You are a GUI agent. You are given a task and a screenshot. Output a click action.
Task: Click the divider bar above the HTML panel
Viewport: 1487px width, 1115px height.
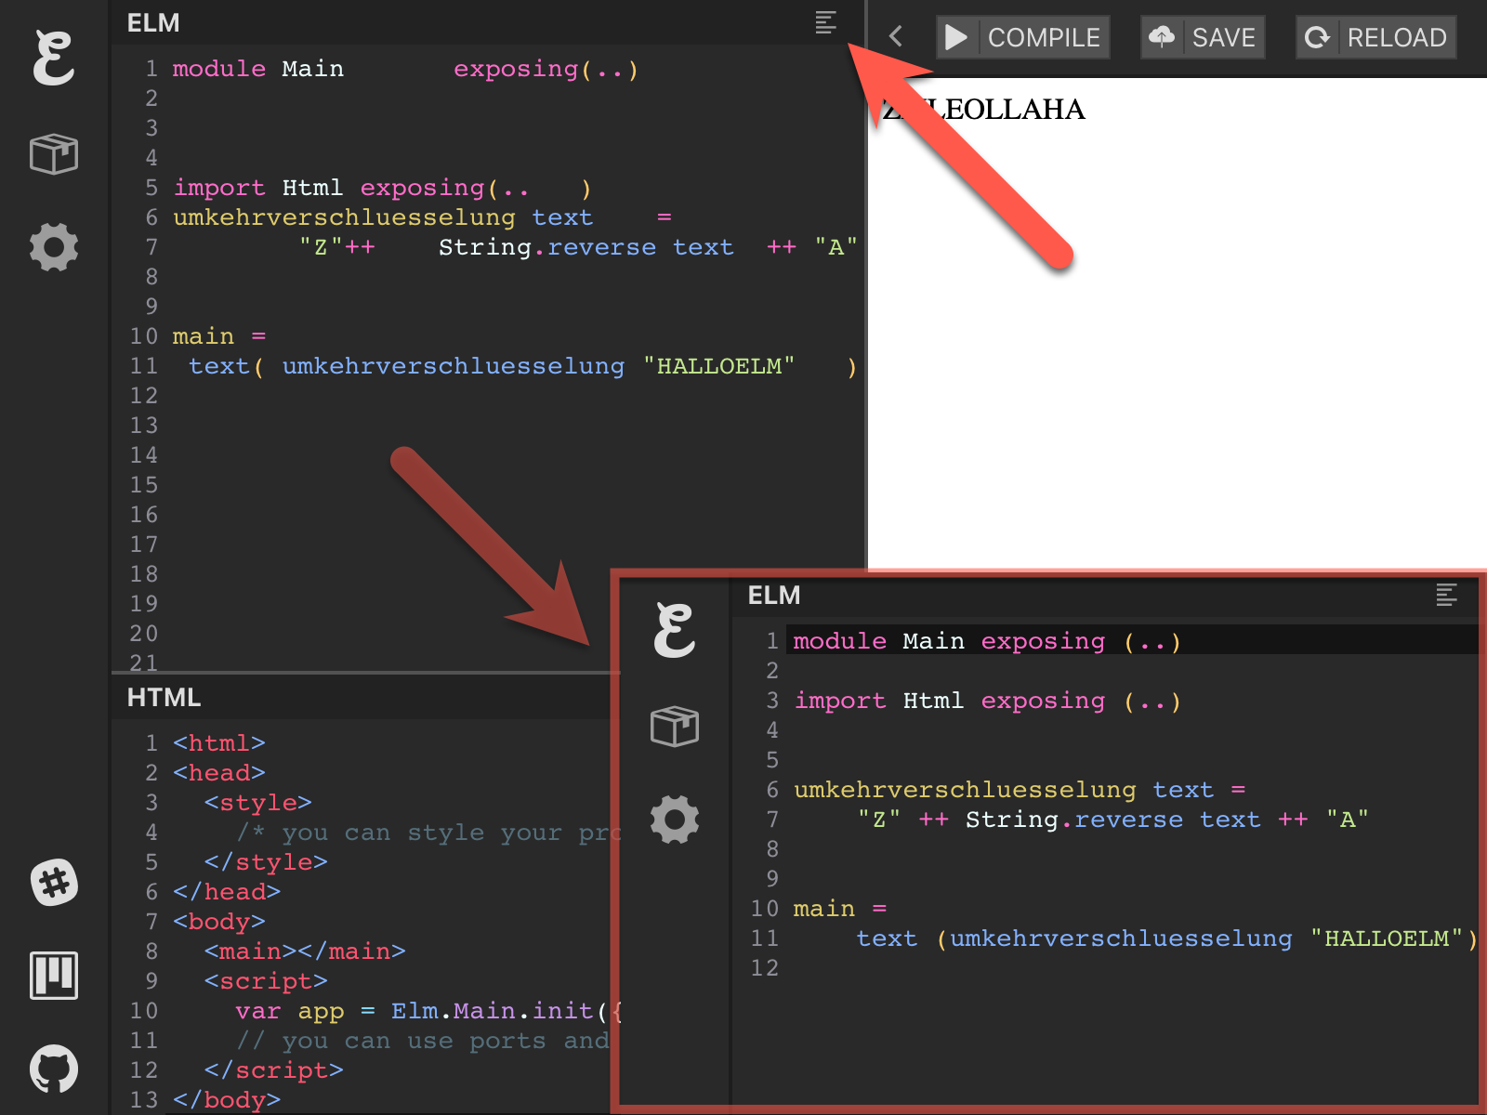pos(362,672)
